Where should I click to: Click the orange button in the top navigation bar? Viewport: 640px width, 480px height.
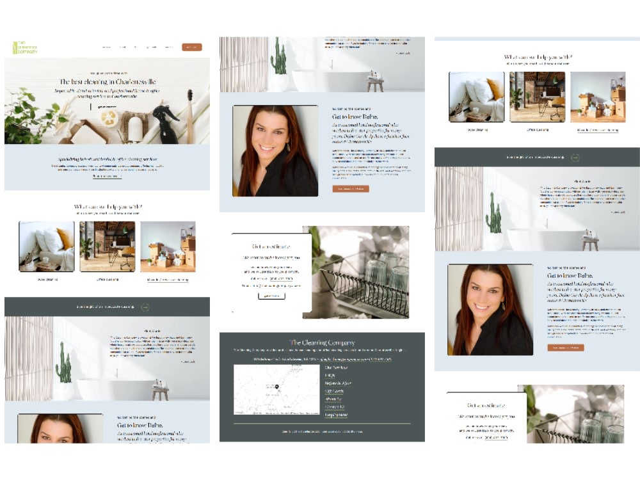point(192,47)
